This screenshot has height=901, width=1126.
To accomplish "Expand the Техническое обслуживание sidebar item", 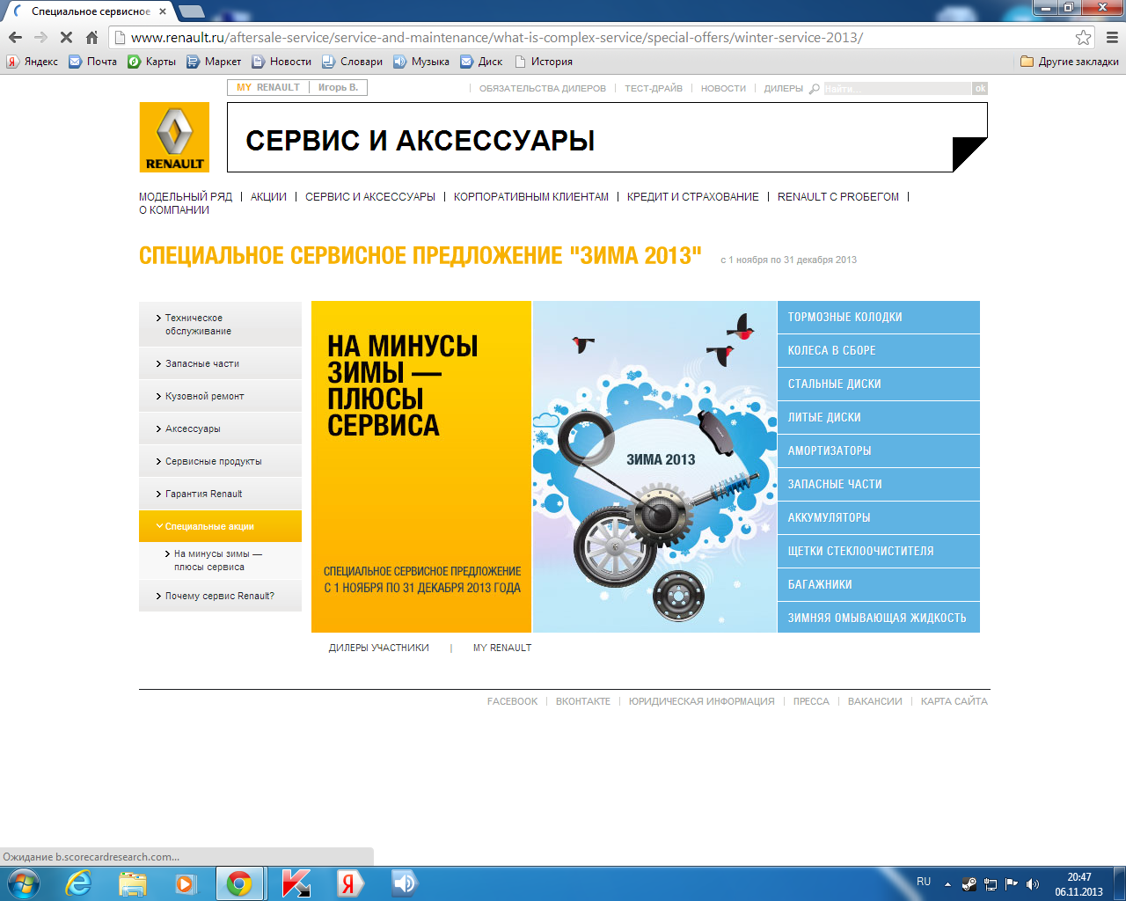I will click(220, 325).
